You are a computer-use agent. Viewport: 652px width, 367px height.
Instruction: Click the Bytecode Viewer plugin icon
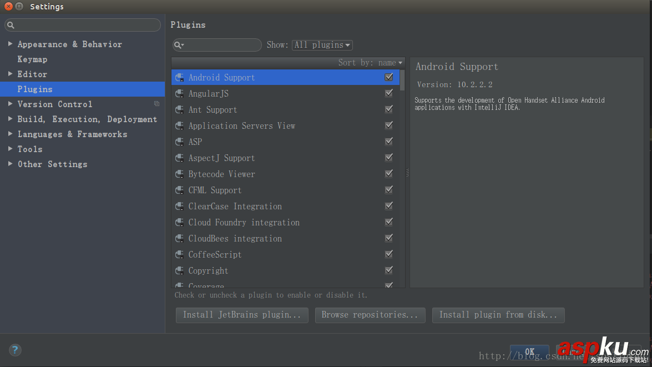[179, 174]
